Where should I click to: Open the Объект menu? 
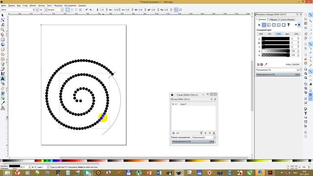coord(33,5)
